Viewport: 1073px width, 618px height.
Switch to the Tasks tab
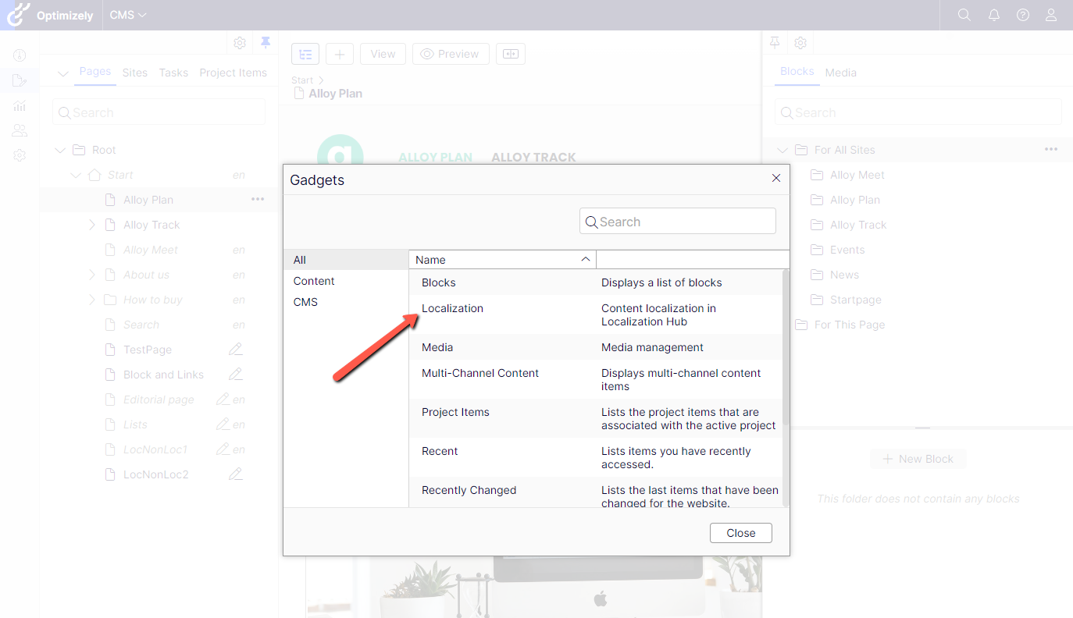coord(173,73)
